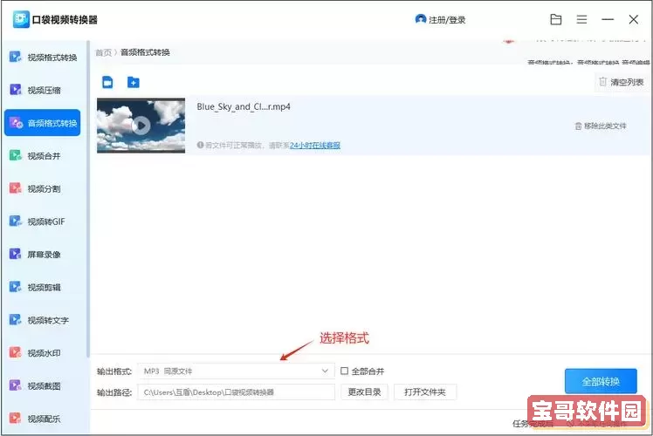Click the 视频转文字 sidebar icon
Screen dimensions: 653x436
click(15, 319)
